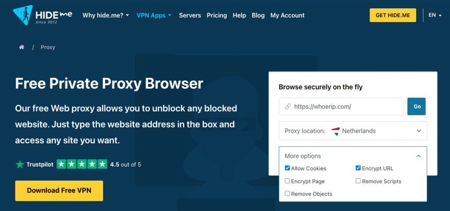Open My Account page
Screen dimensions: 450x211
(287, 15)
